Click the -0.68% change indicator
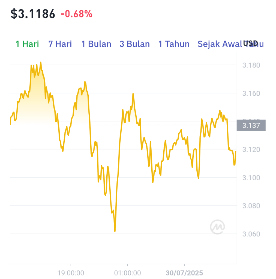The width and height of the screenshot is (276, 279). pyautogui.click(x=77, y=14)
